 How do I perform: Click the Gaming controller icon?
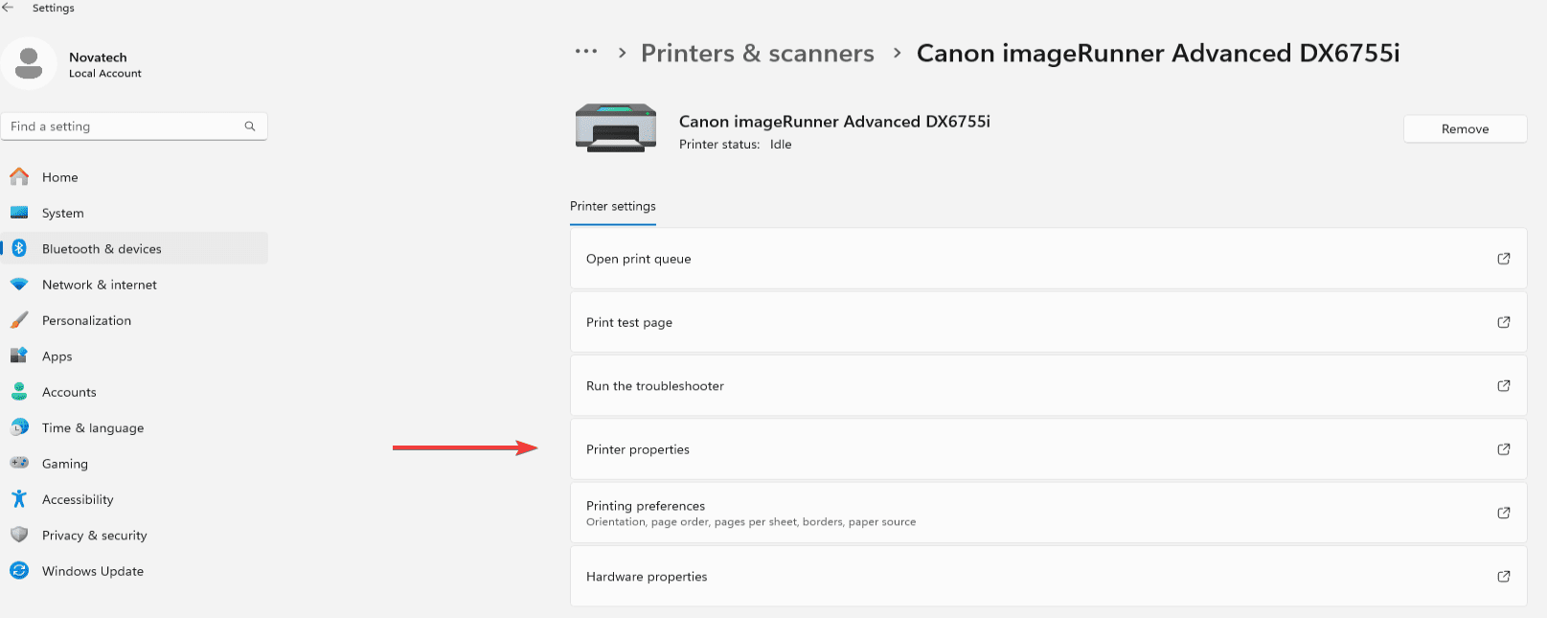click(x=19, y=463)
